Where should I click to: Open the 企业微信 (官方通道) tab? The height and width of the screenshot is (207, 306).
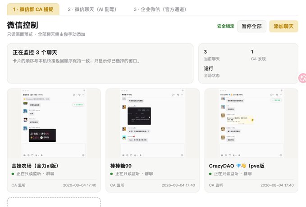coord(160,9)
